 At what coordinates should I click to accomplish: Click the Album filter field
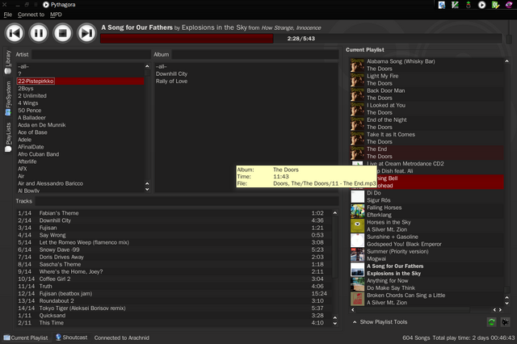coord(255,54)
